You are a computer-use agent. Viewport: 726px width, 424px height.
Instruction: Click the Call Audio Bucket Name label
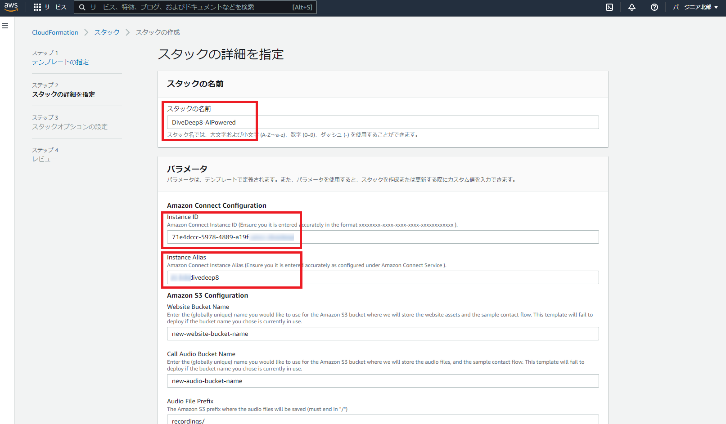pyautogui.click(x=201, y=354)
